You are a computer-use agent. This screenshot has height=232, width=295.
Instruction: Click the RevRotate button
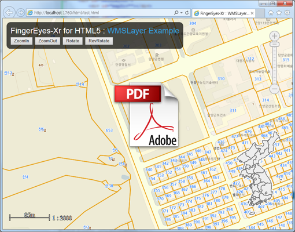tap(99, 41)
